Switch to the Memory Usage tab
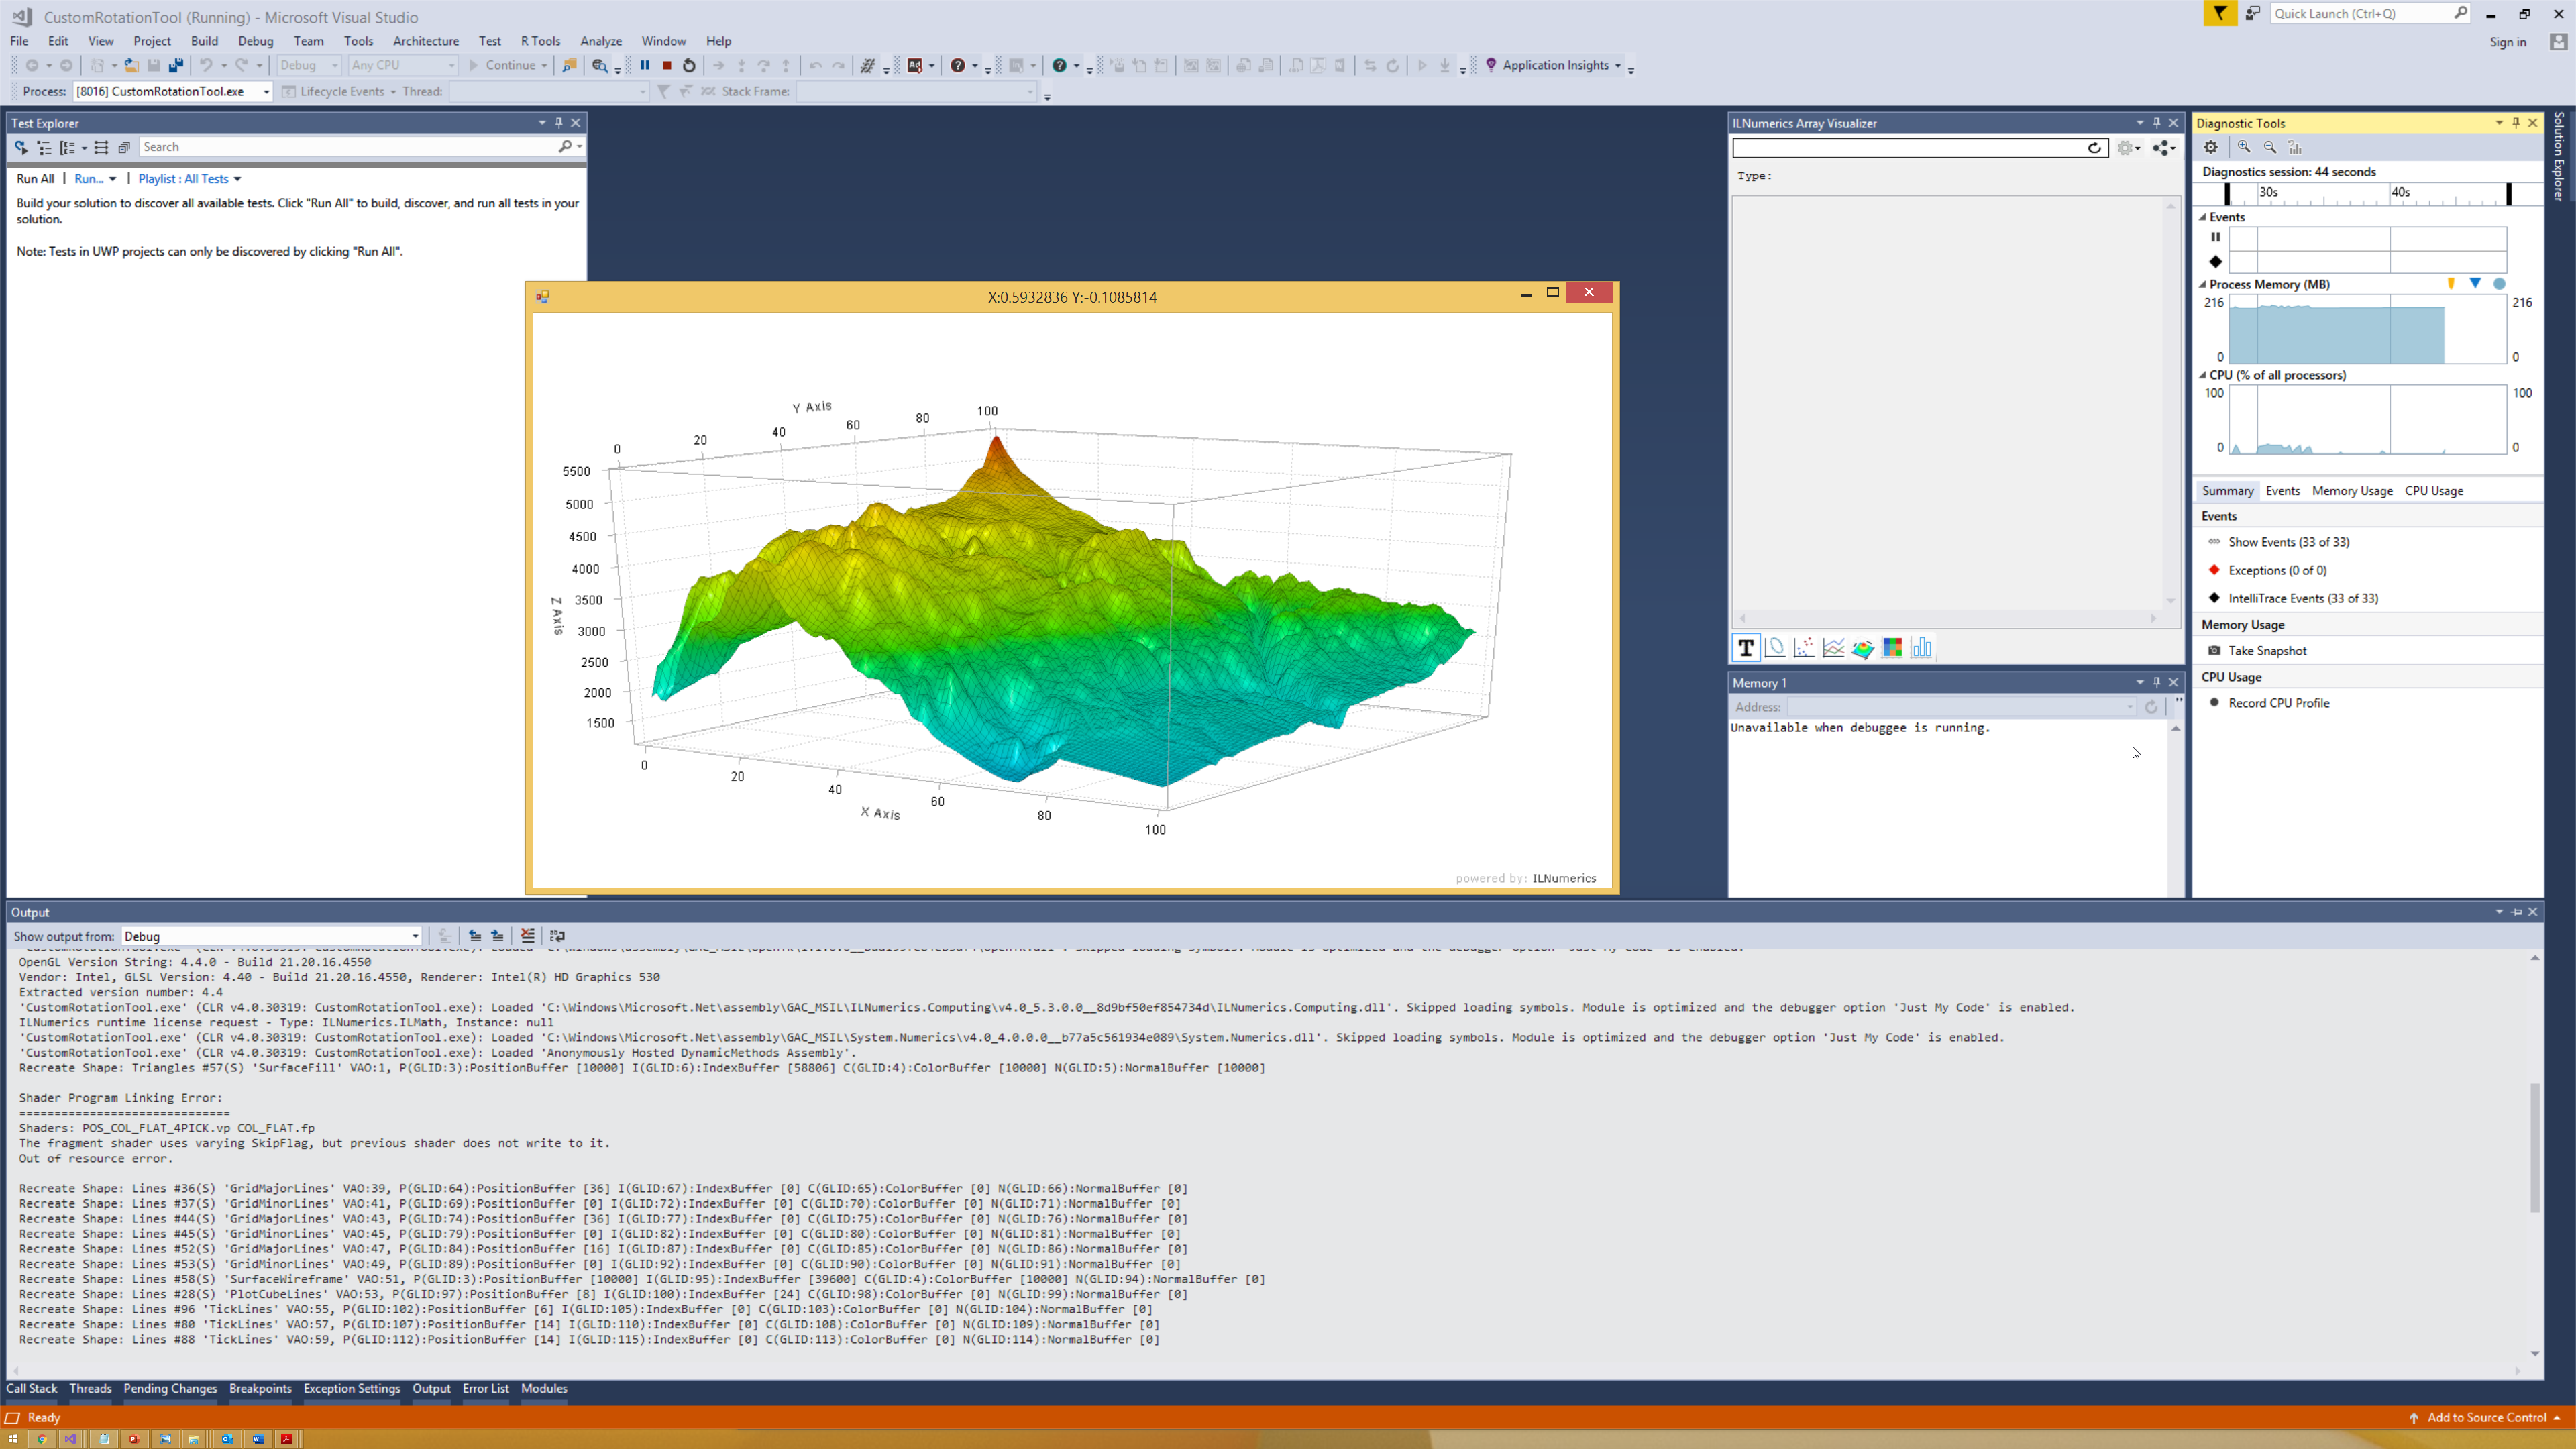 2351,491
